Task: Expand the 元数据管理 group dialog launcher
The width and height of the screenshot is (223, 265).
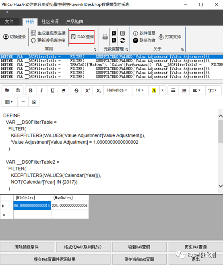Action: click(127, 50)
